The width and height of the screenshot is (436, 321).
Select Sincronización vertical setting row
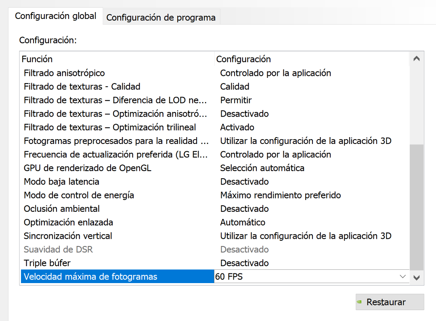[x=68, y=236]
